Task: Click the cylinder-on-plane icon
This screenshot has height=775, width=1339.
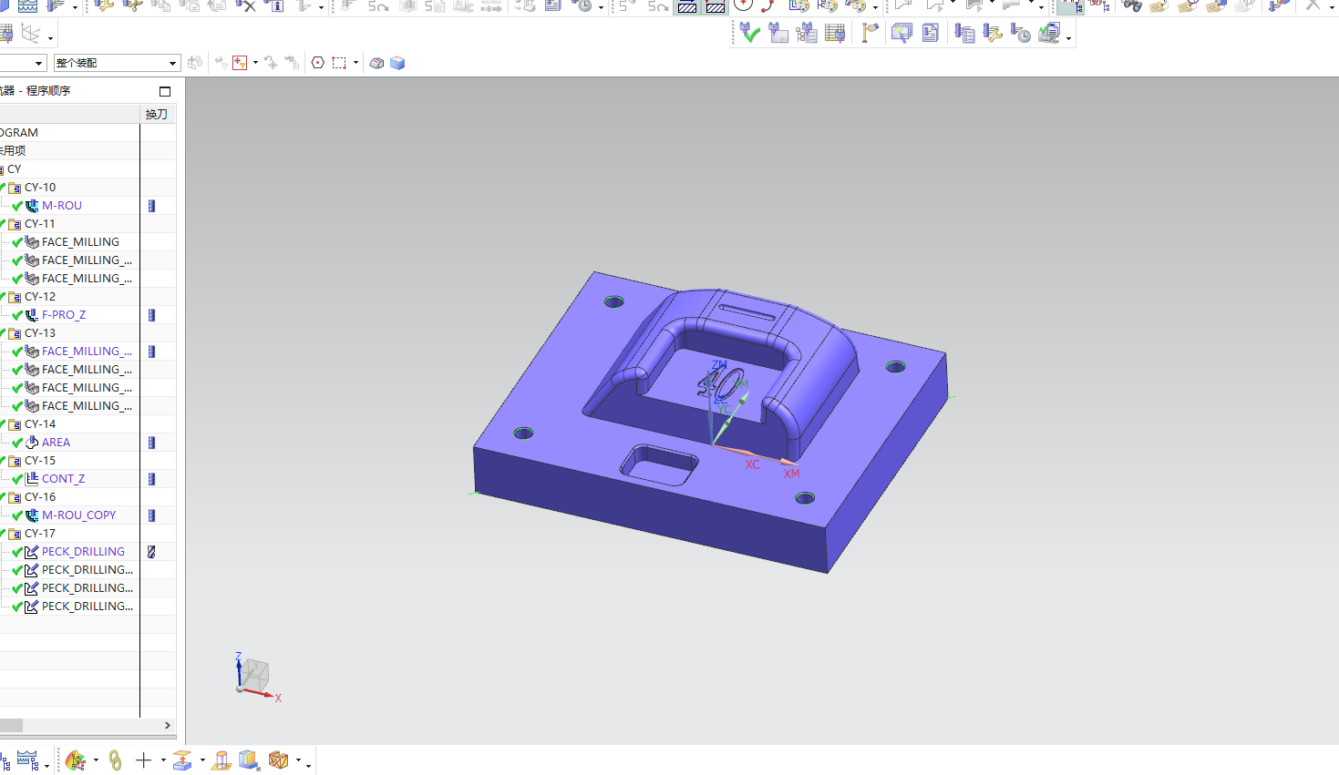Action: 221,760
